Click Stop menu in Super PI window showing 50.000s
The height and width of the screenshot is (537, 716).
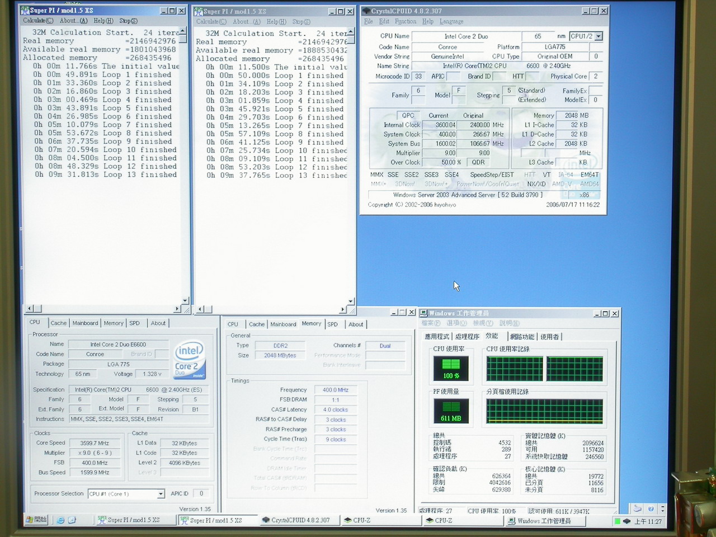coord(301,22)
